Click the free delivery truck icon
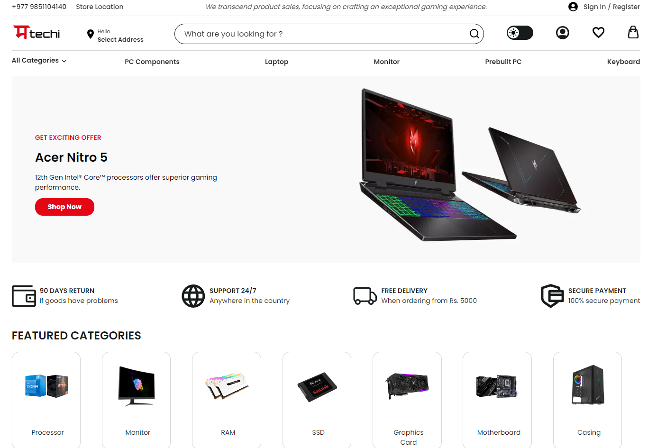 click(365, 296)
